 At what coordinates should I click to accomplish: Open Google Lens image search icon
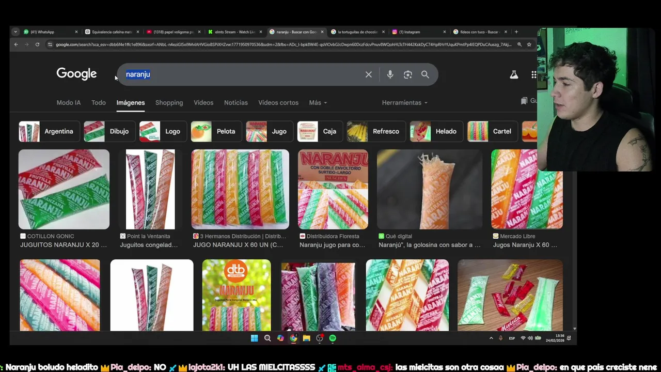[408, 74]
